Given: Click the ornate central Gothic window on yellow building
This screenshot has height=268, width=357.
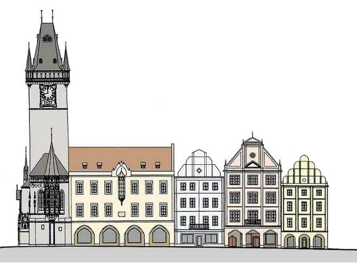Looking at the screenshot, I should tap(121, 187).
